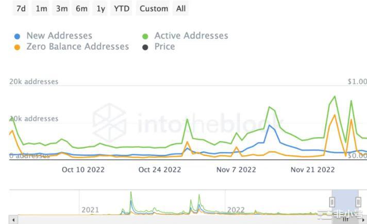Toggle the Price series label

pos(164,47)
